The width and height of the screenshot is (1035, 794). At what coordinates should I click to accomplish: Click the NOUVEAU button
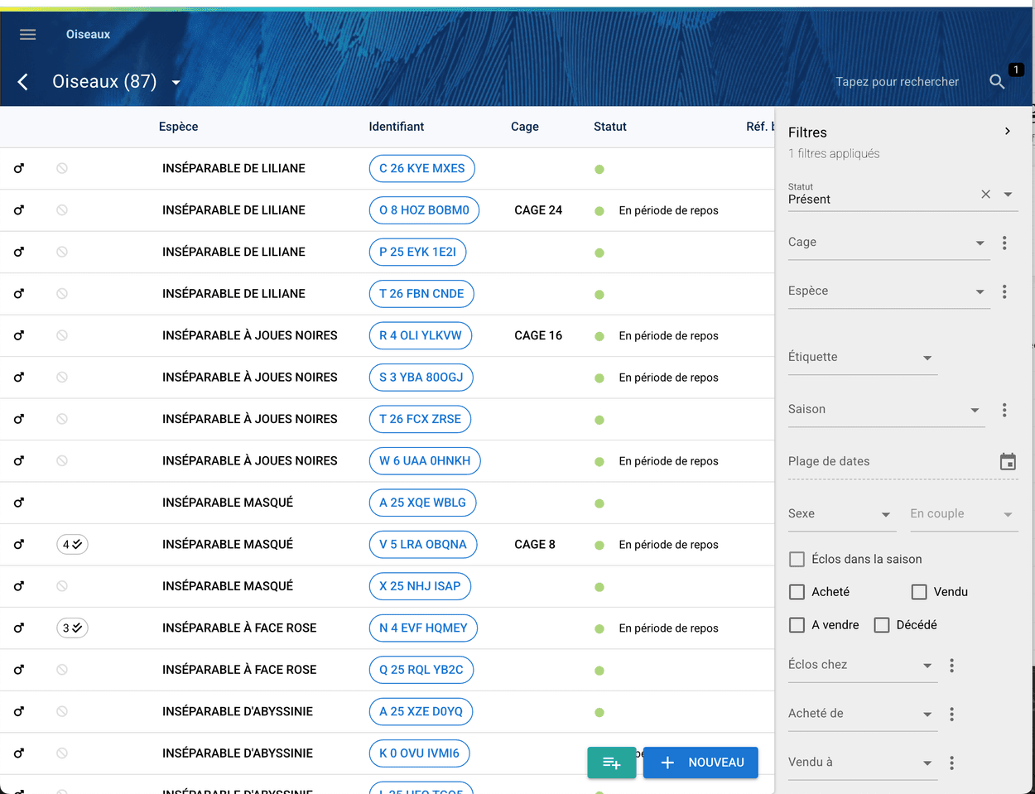click(700, 763)
